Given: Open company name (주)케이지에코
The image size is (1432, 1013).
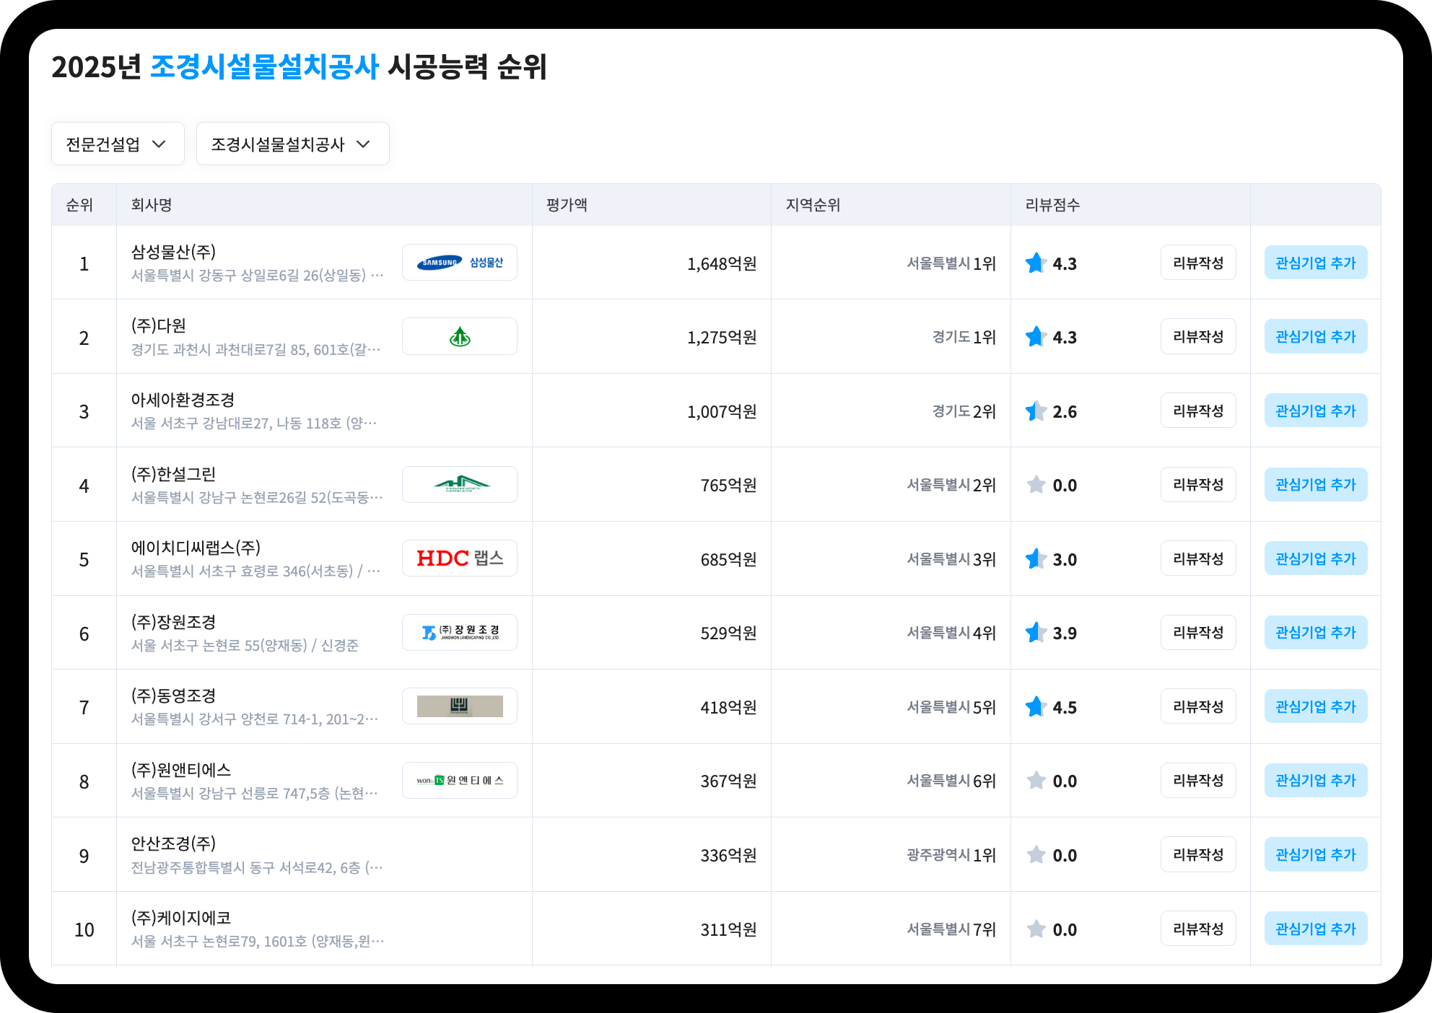Looking at the screenshot, I should pos(181,918).
